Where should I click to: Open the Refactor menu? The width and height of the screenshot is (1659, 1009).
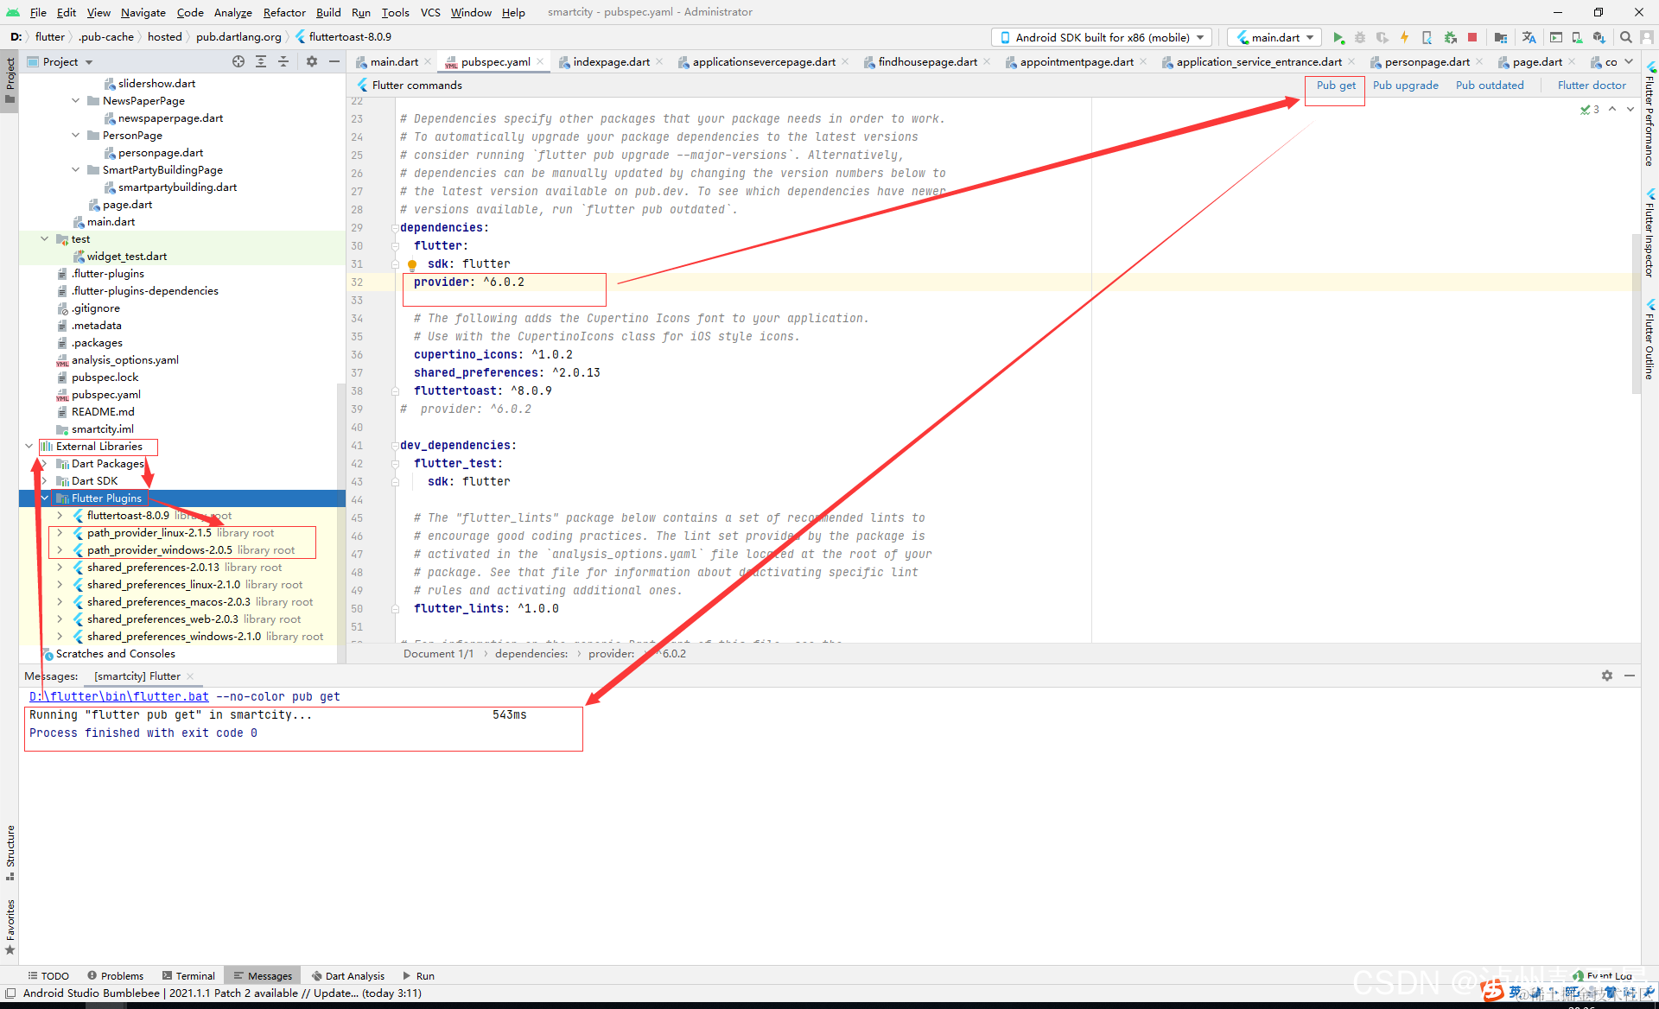tap(284, 12)
